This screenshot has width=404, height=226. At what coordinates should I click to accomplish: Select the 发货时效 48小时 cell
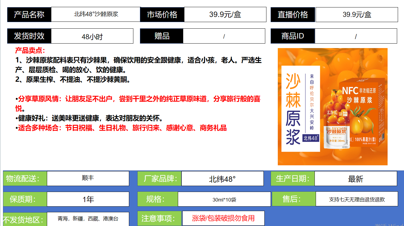[92, 36]
